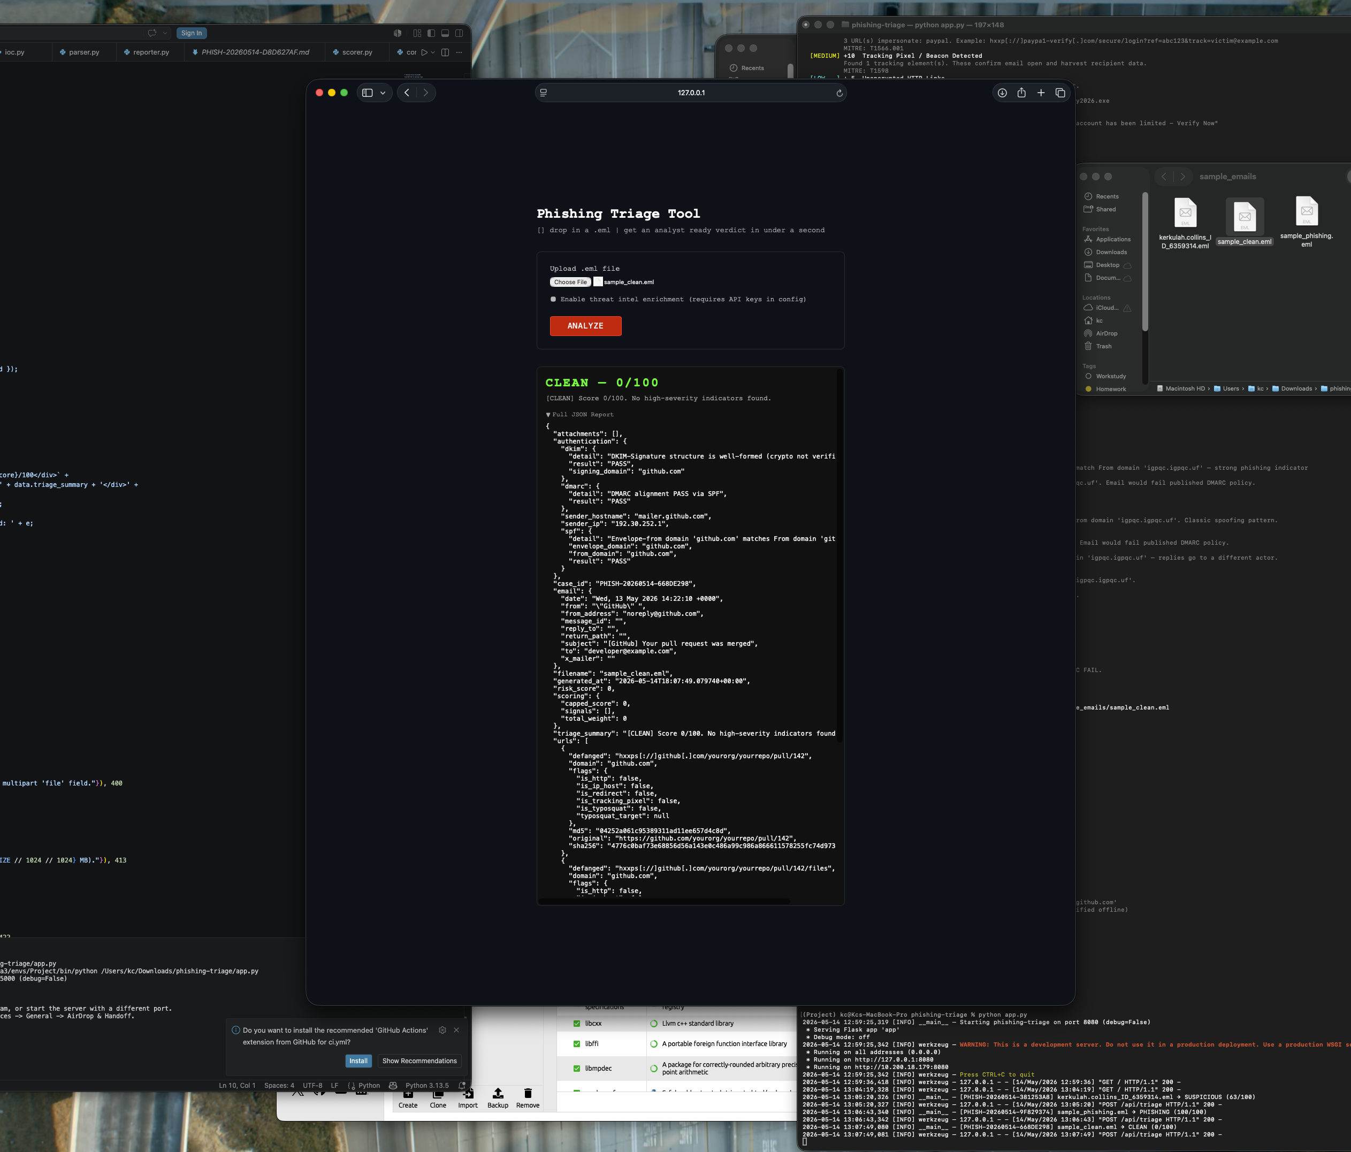Viewport: 1351px width, 1152px height.
Task: Toggle Safari sidebar
Action: (368, 93)
